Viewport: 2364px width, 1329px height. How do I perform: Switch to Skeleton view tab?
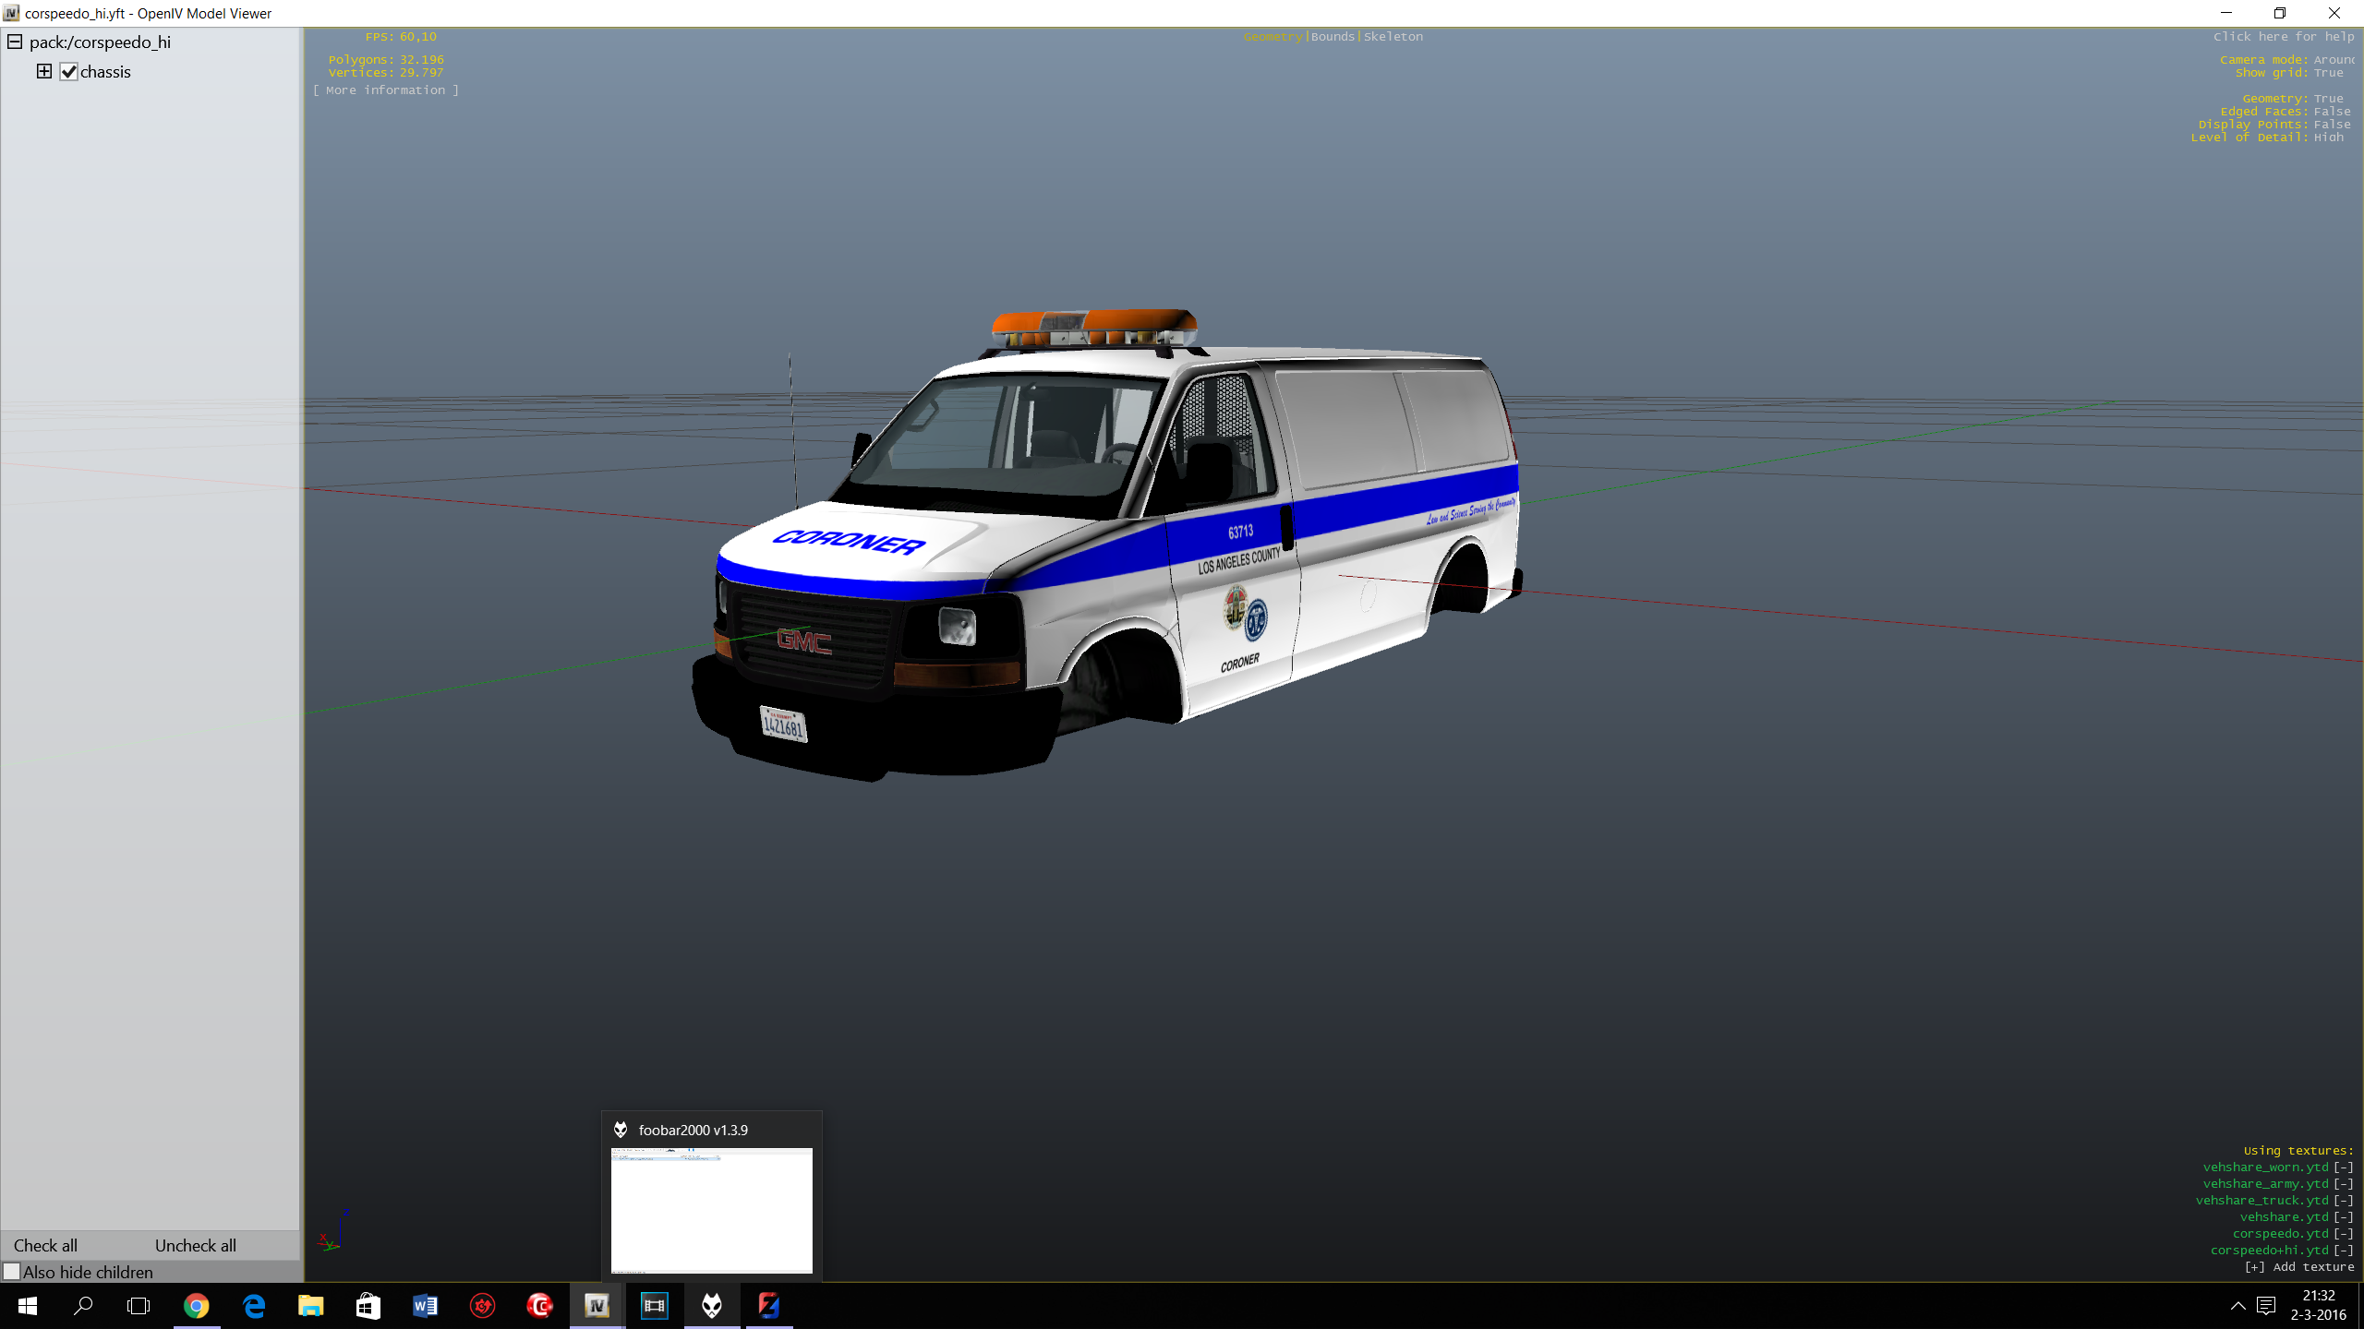pos(1393,37)
